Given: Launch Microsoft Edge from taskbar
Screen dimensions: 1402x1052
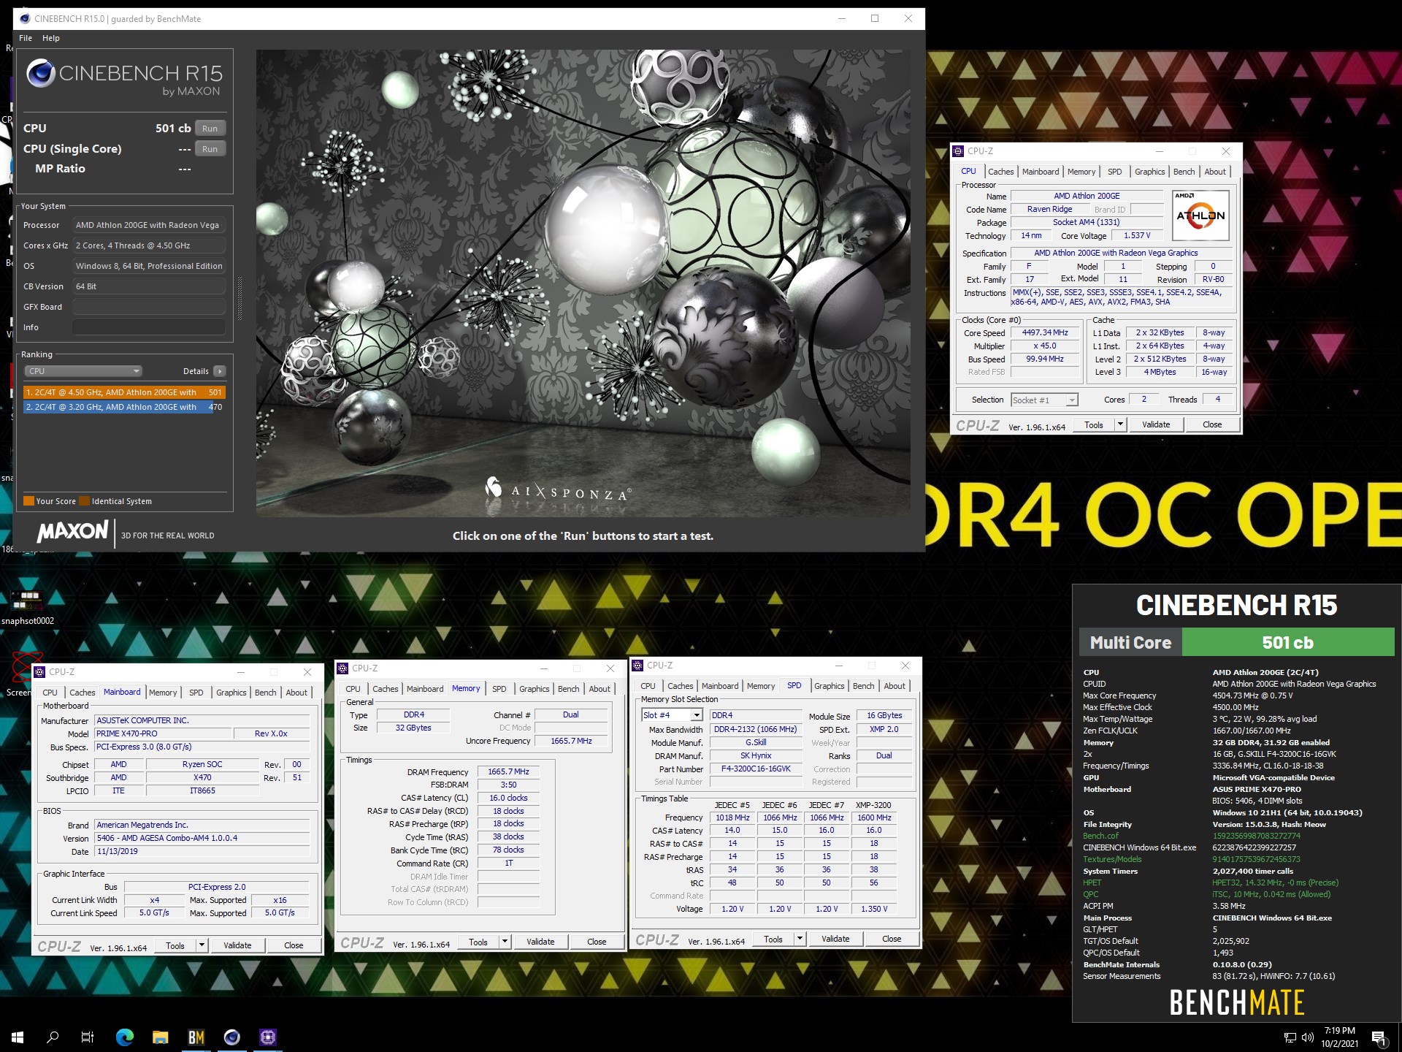Looking at the screenshot, I should coord(125,1037).
